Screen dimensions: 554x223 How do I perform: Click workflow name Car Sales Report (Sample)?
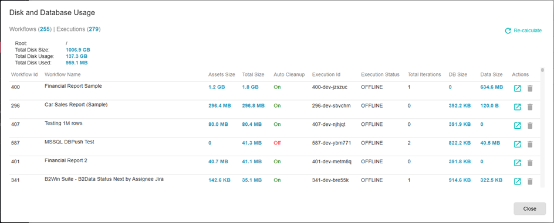coord(76,104)
